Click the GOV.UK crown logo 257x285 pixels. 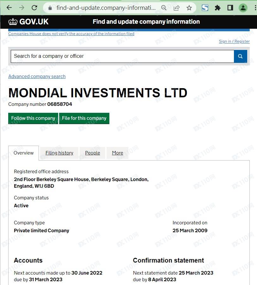(x=13, y=22)
